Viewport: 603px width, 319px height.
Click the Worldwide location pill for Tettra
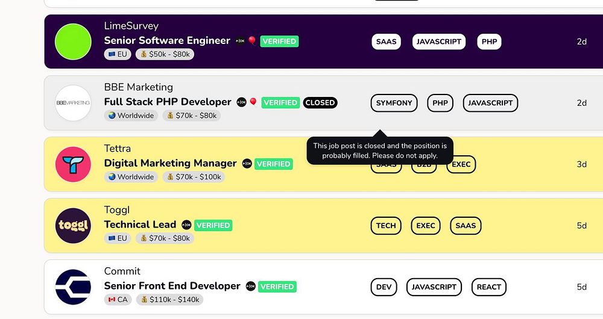(x=131, y=177)
